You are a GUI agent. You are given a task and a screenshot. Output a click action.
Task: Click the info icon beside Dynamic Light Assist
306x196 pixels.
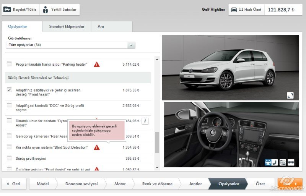[145, 121]
